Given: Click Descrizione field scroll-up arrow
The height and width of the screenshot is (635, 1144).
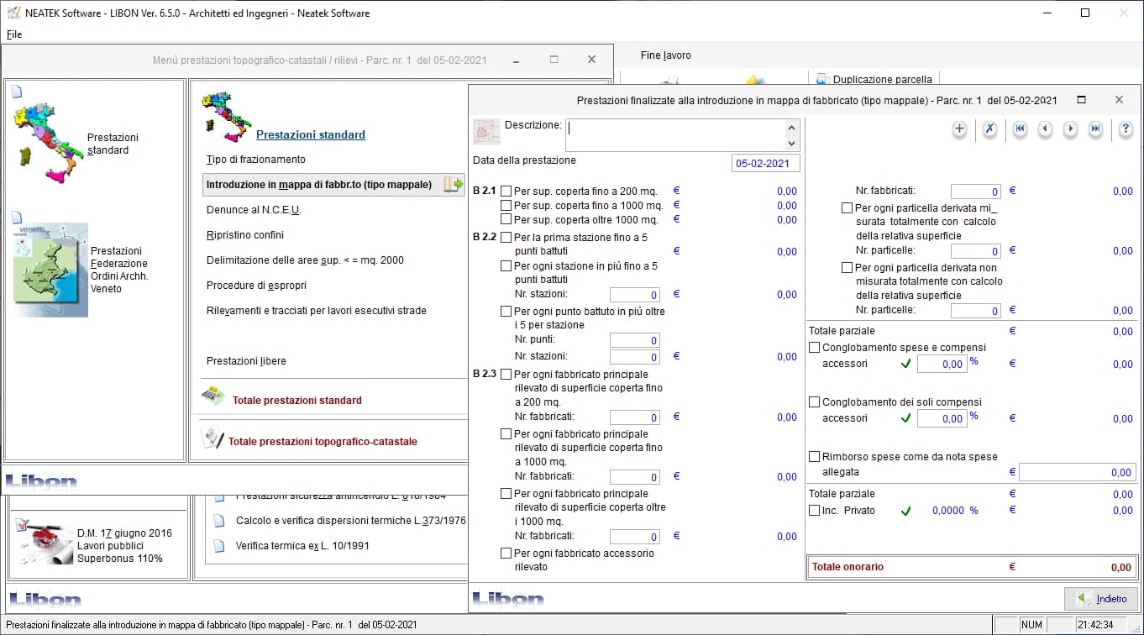Looking at the screenshot, I should (x=791, y=127).
